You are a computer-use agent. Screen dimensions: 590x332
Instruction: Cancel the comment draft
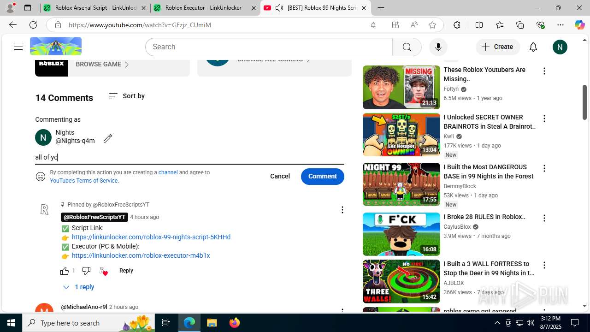tap(280, 177)
